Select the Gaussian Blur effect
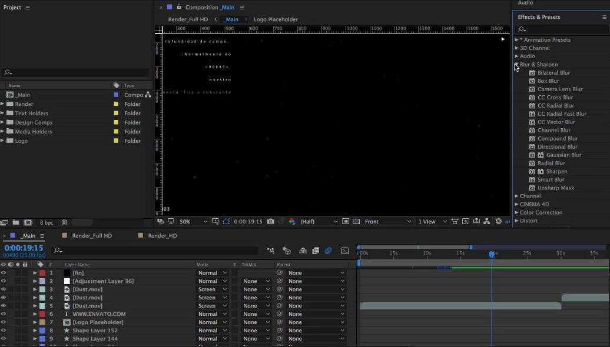This screenshot has height=347, width=610. coord(563,155)
